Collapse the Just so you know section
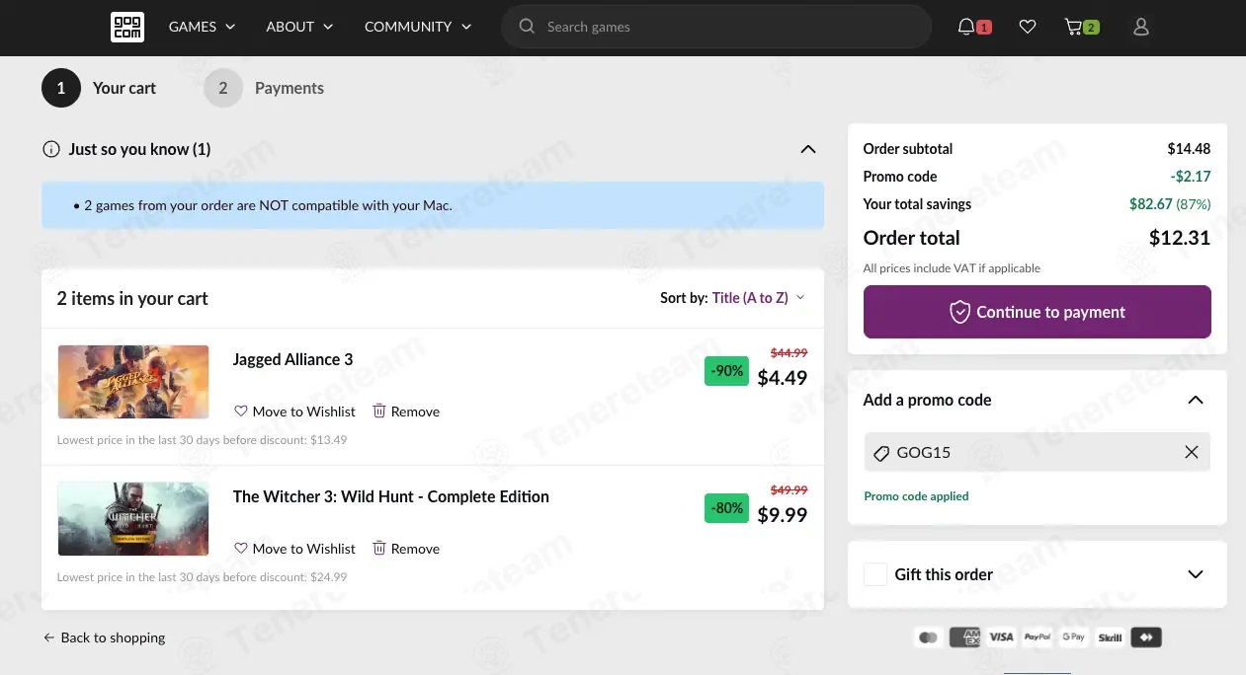The image size is (1246, 675). [808, 149]
